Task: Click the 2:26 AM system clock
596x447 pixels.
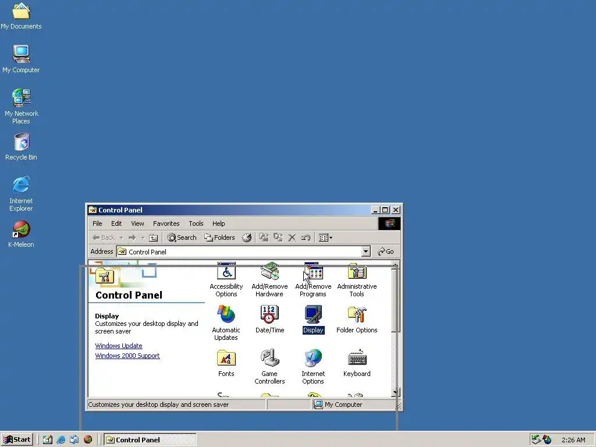Action: click(573, 440)
